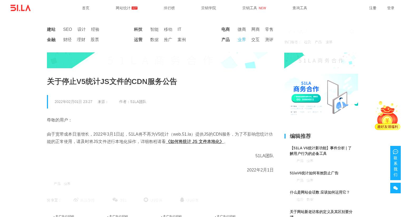Image resolution: width=405 pixels, height=217 pixels.
Task: Open the 联系我们 contact widget
Action: 396,163
